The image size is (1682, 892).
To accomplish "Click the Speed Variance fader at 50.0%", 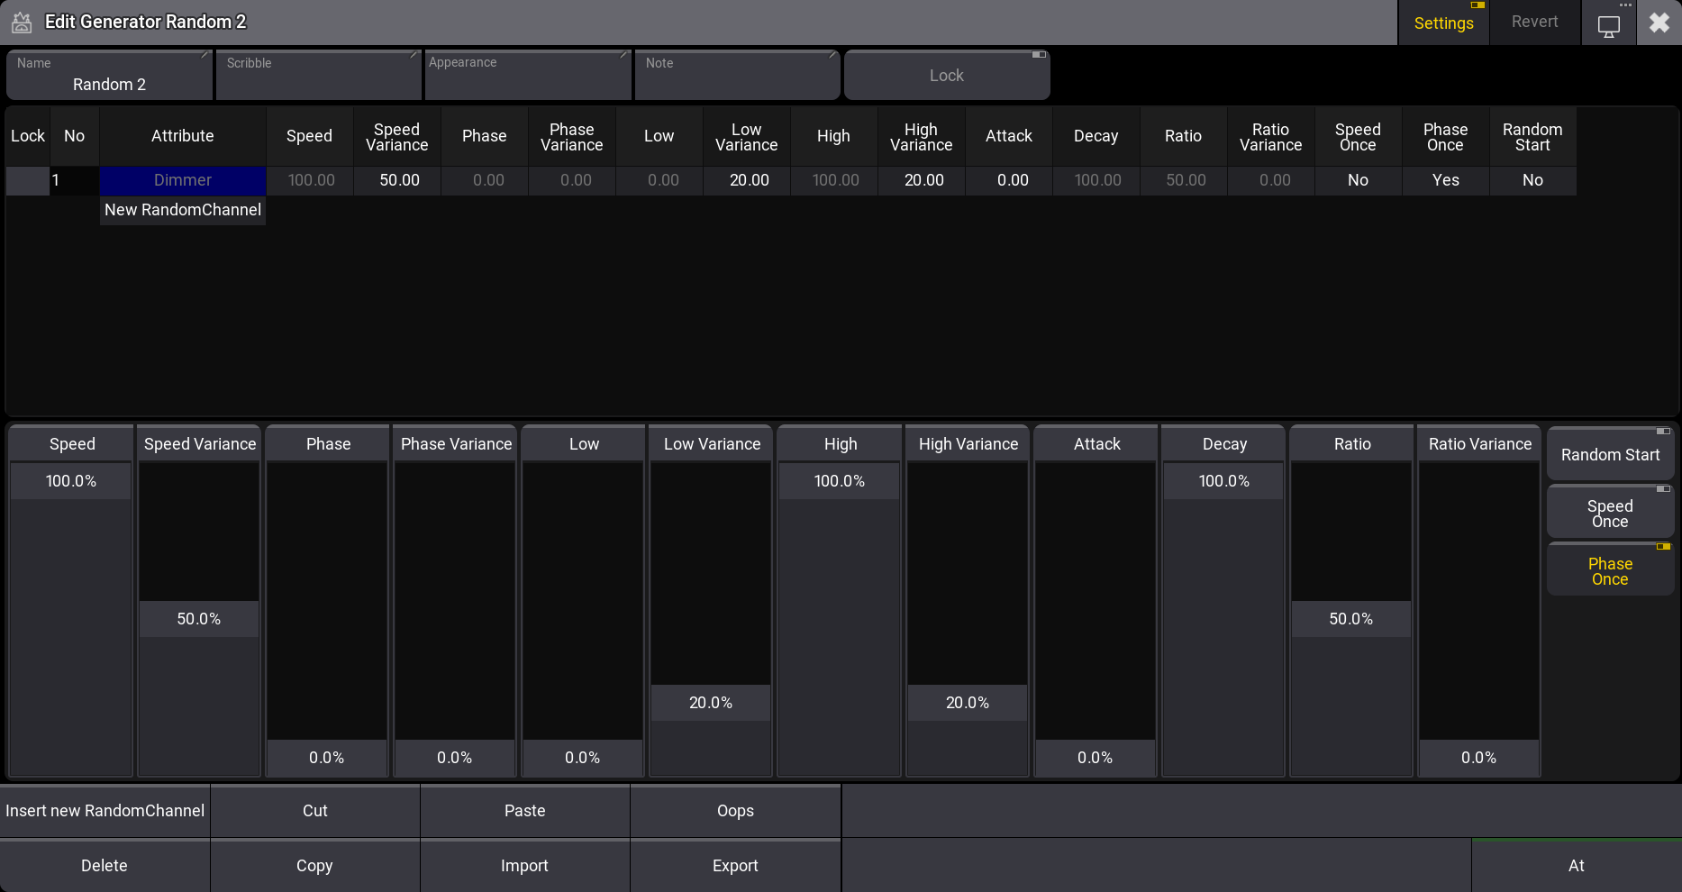I will [x=199, y=619].
